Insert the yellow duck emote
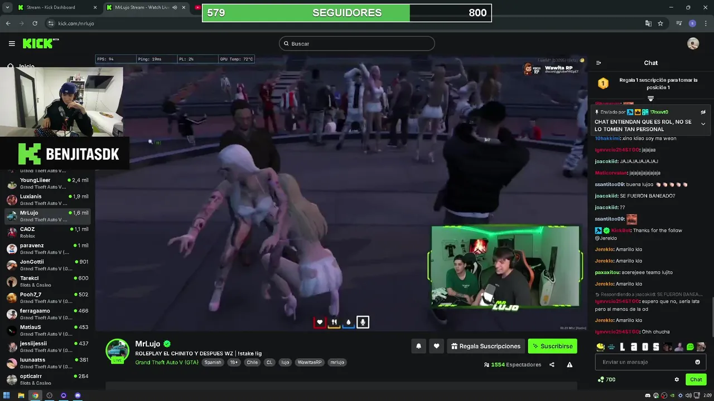The height and width of the screenshot is (401, 714). (600, 347)
